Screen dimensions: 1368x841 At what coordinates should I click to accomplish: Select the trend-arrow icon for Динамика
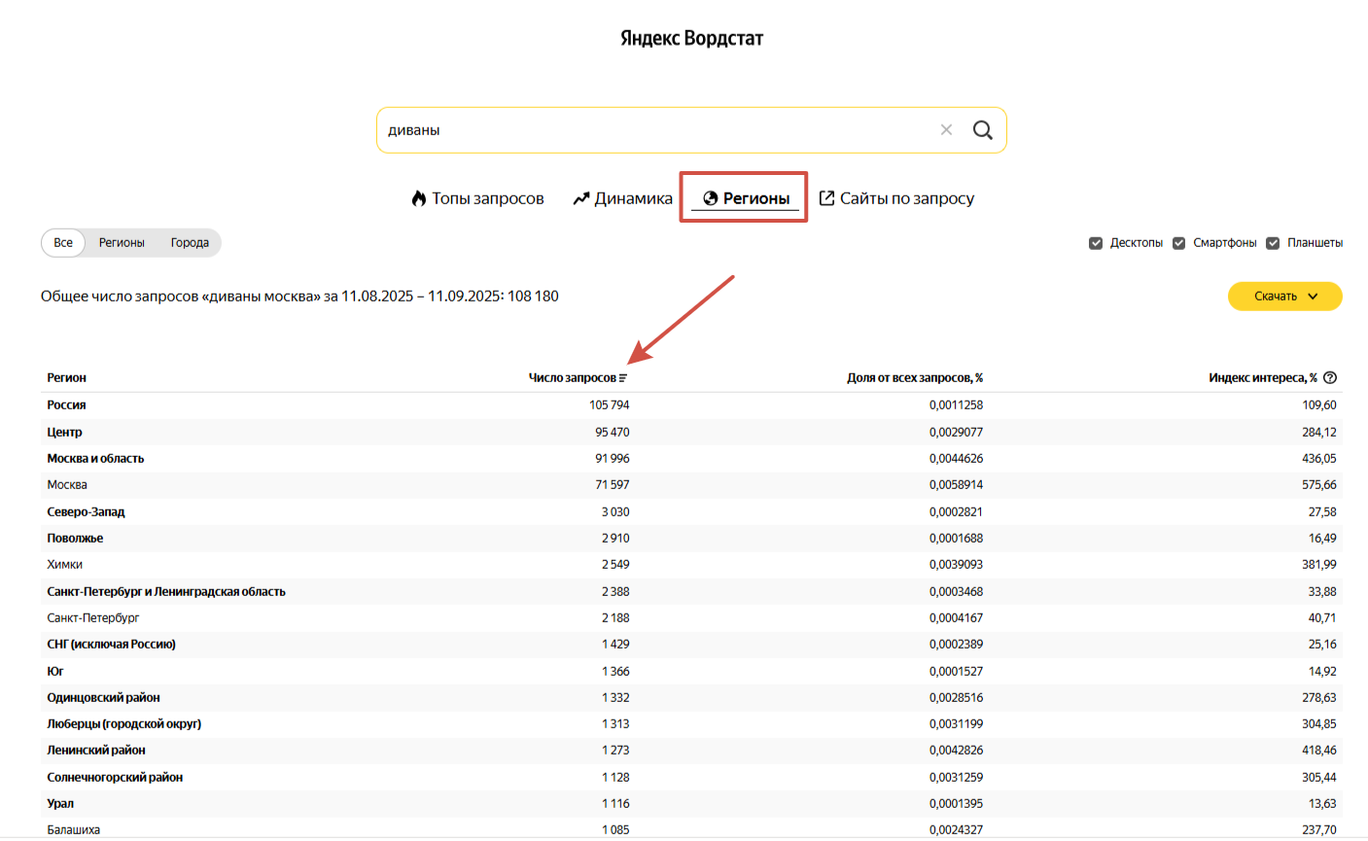pos(580,197)
